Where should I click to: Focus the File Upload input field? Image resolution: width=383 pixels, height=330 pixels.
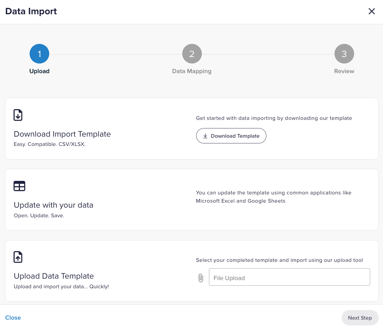click(289, 277)
